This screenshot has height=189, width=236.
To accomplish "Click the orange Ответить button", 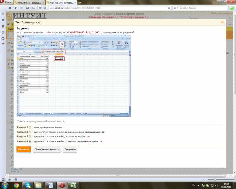I will (24, 149).
